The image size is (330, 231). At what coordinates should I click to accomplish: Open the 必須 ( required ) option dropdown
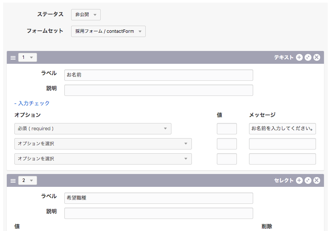point(93,129)
